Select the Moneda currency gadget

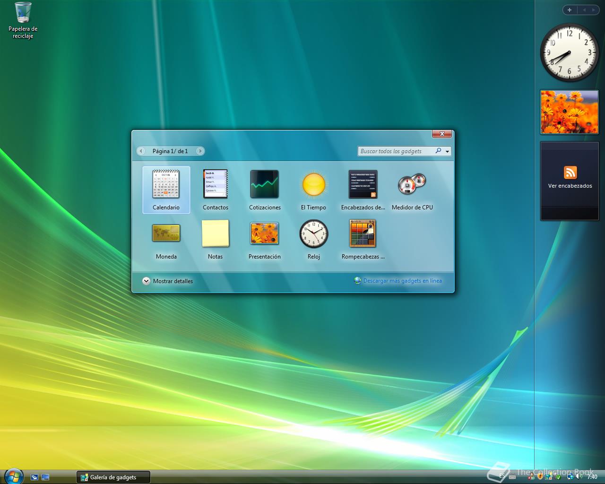point(166,239)
